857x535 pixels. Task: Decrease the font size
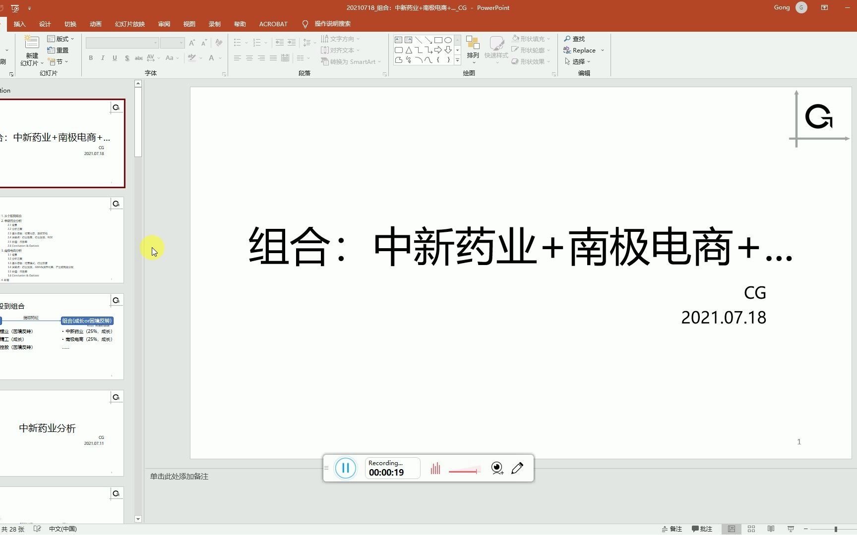click(204, 43)
